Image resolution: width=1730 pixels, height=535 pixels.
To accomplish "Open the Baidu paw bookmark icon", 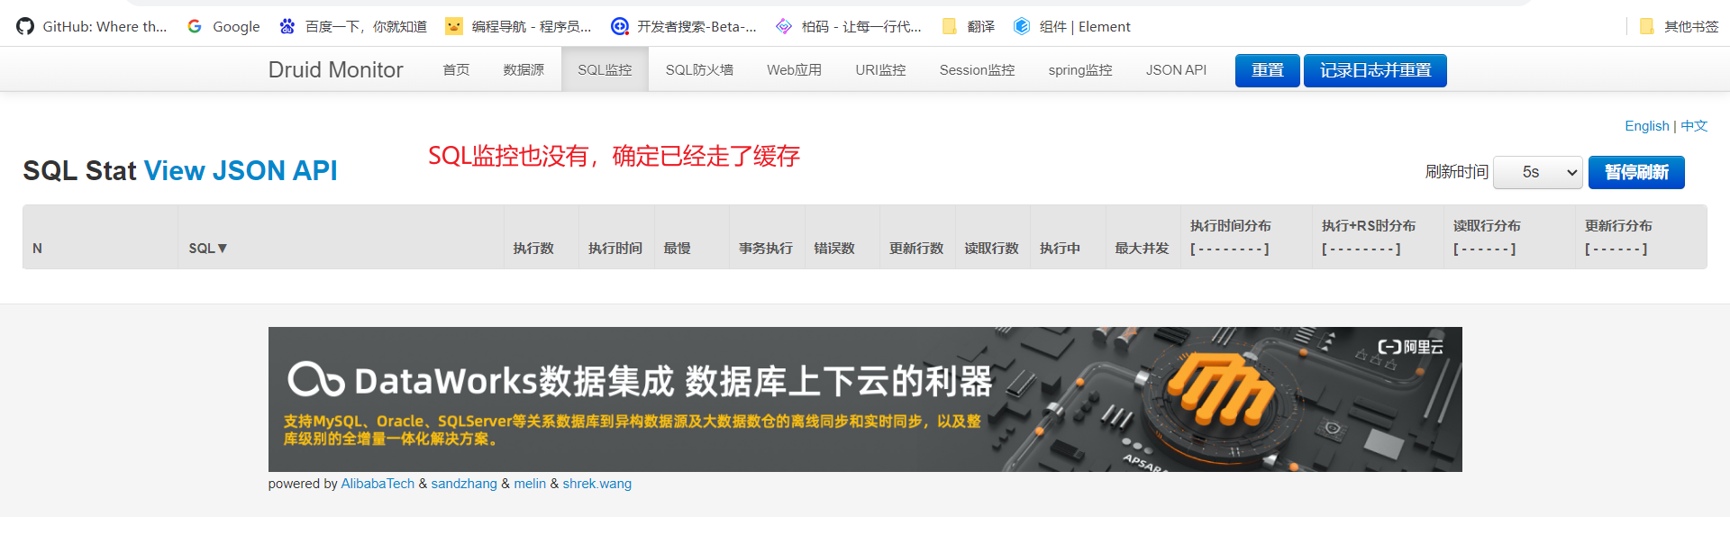I will pyautogui.click(x=287, y=26).
